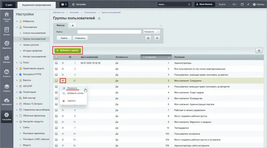Viewport: 267px width, 148px height.
Task: Open the Сервисы sidebar section
Action: (x=7, y=88)
